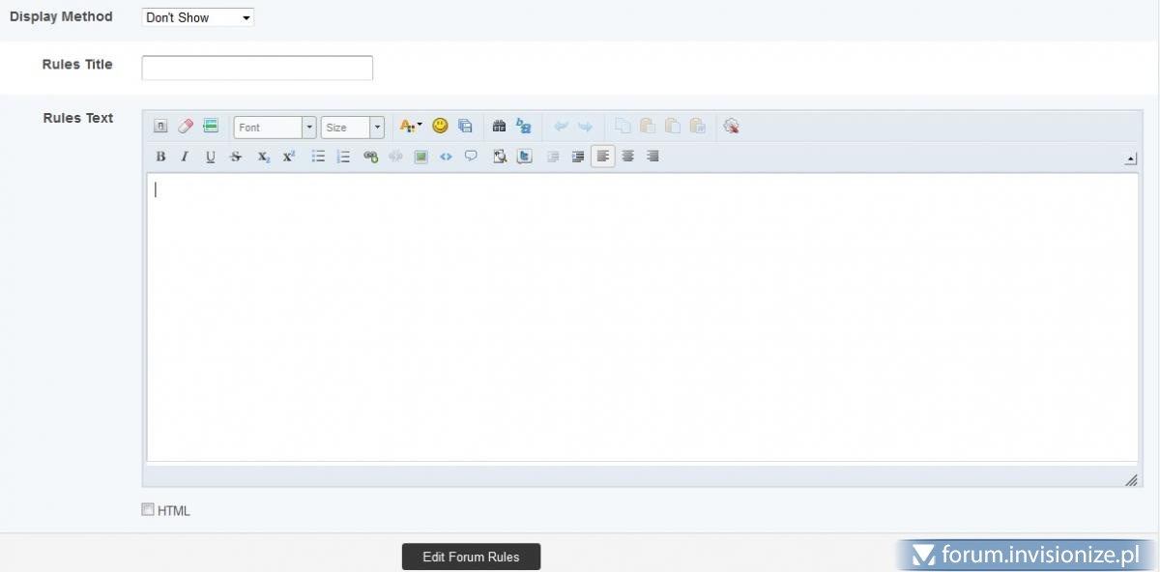Toggle left alignment button
Screen dimensions: 1160x572
coord(602,157)
